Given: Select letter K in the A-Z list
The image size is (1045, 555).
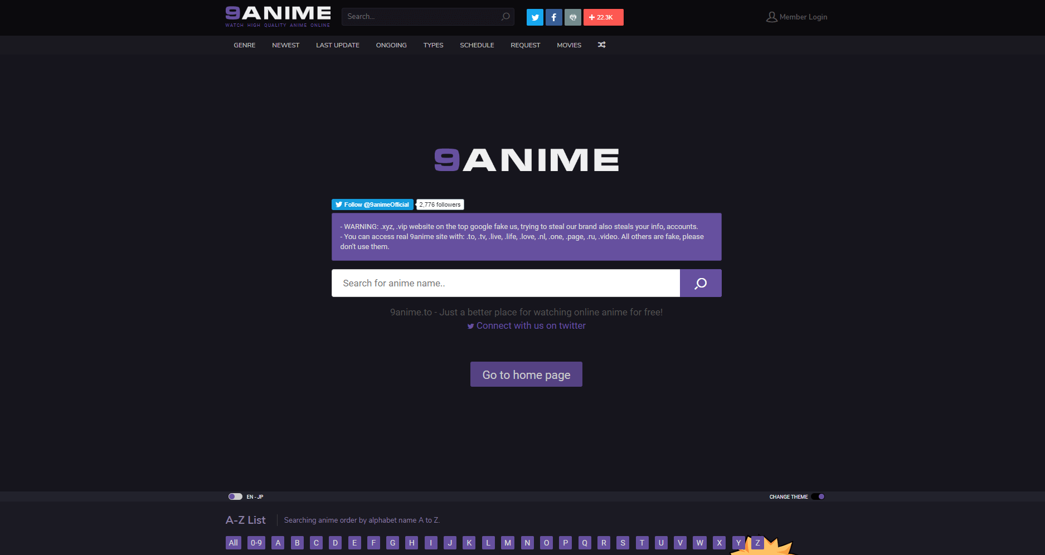Looking at the screenshot, I should pos(469,542).
